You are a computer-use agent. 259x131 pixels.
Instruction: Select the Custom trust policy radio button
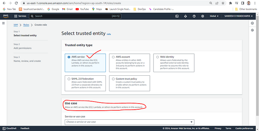click(x=113, y=79)
